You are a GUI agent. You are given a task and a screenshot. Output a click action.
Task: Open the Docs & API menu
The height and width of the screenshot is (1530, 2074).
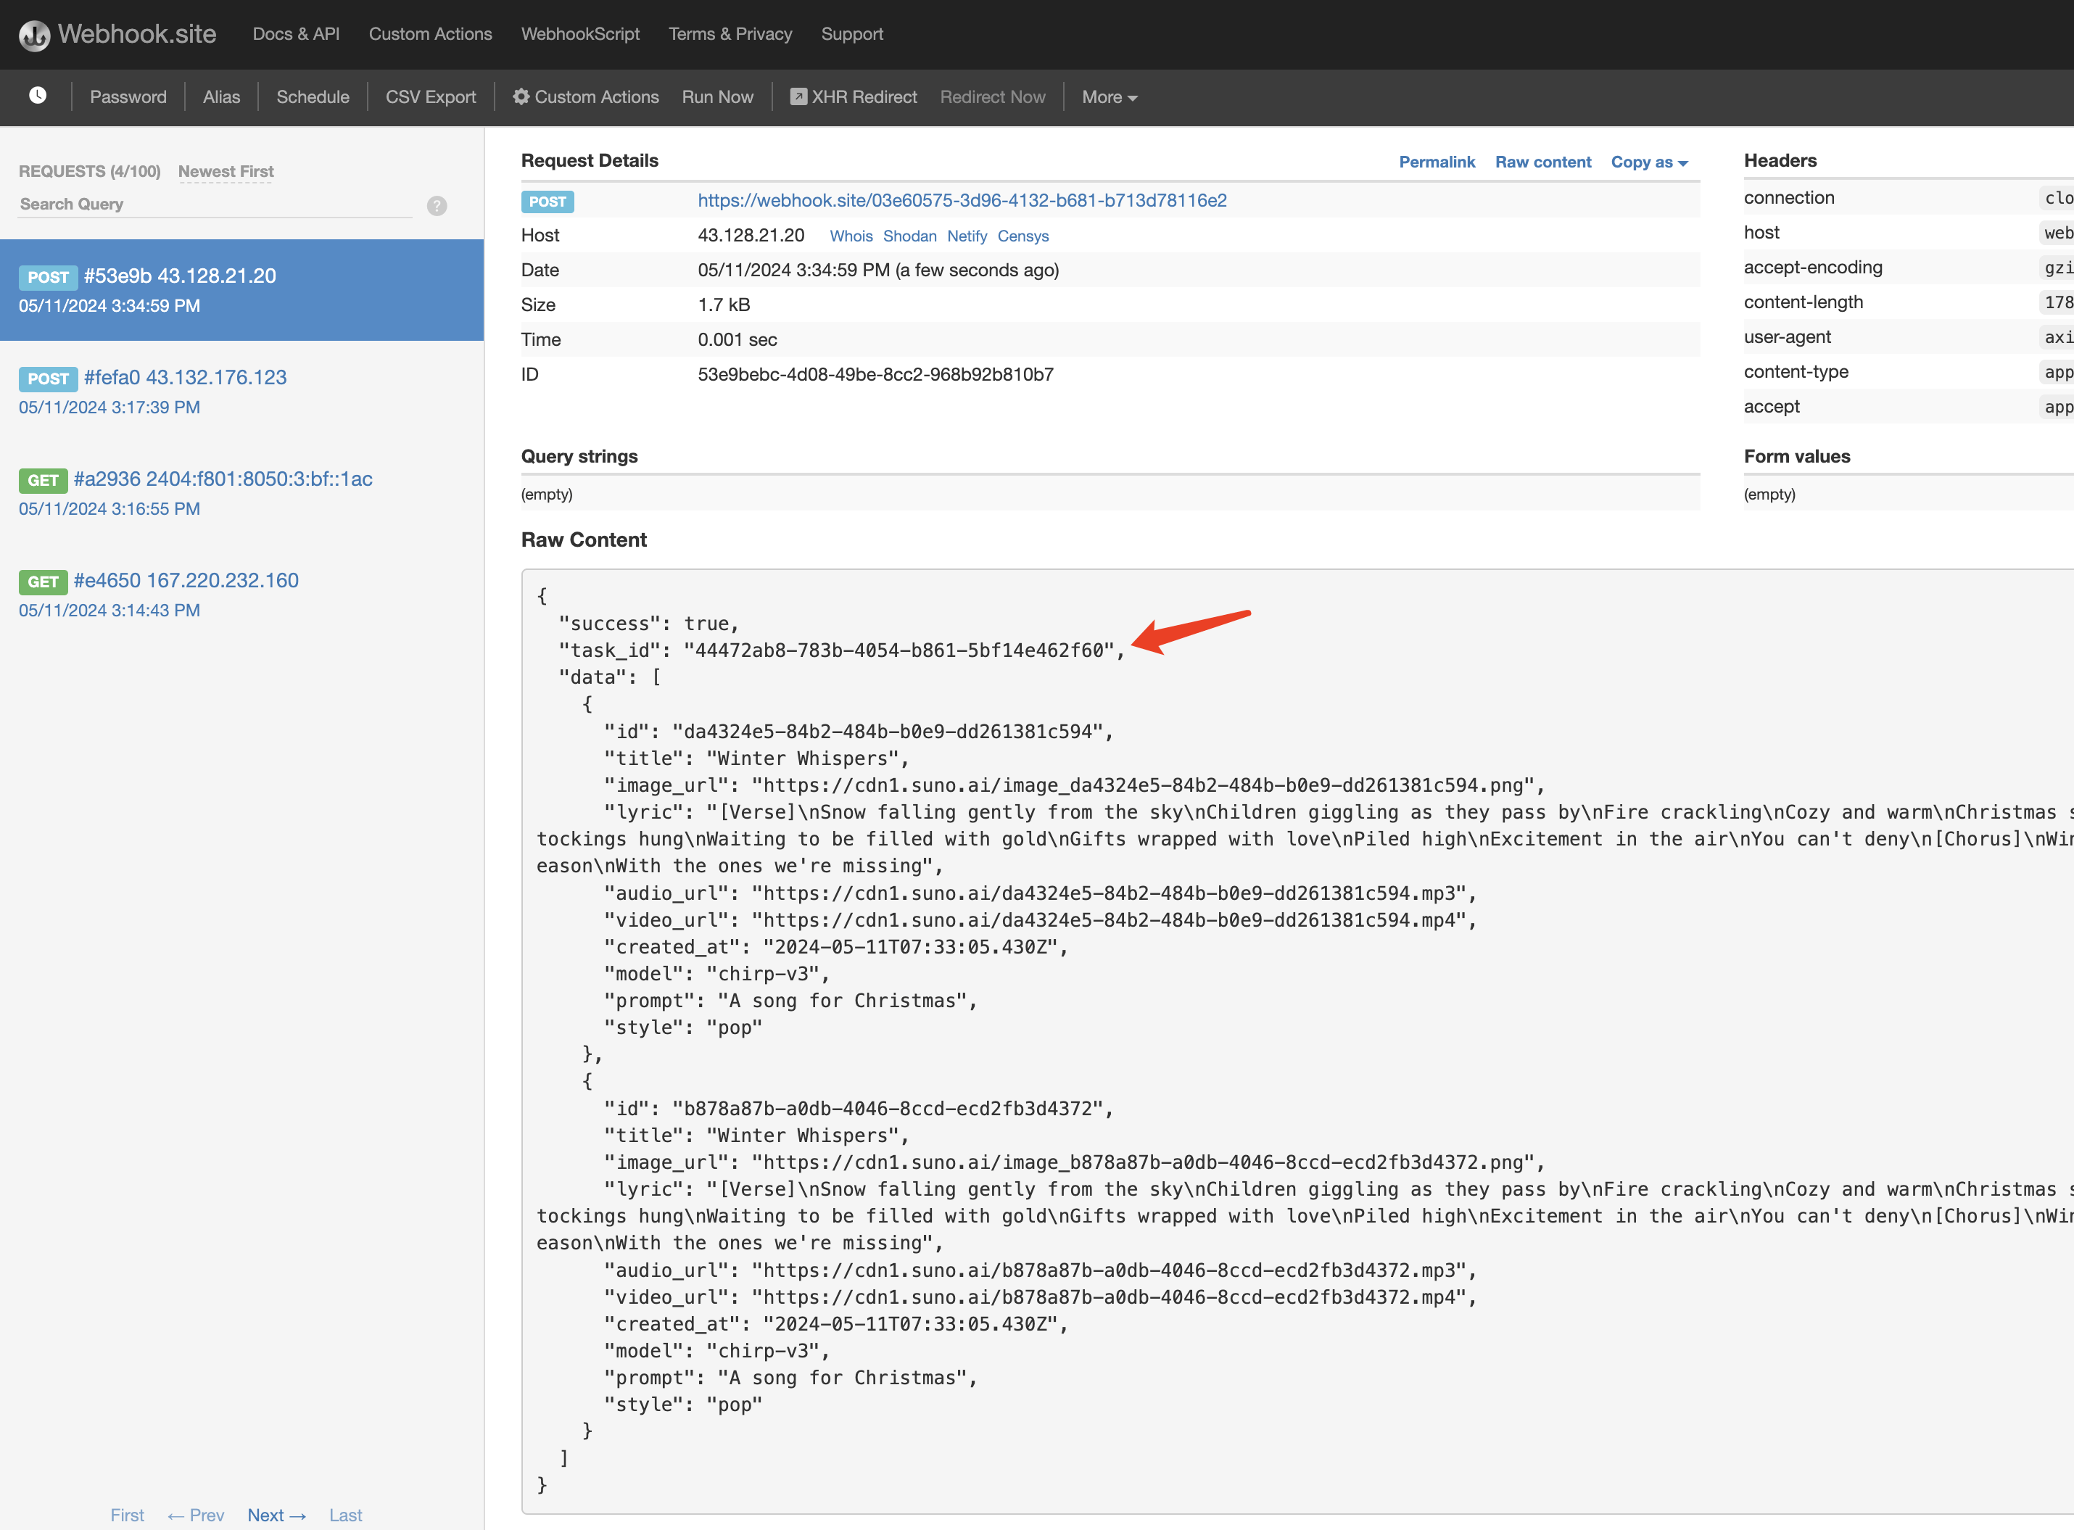point(295,34)
